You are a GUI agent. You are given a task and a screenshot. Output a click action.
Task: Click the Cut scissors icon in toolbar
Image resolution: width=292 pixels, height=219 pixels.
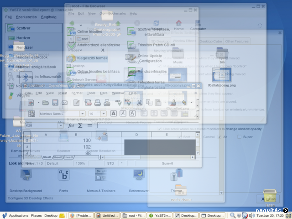tap(139, 103)
